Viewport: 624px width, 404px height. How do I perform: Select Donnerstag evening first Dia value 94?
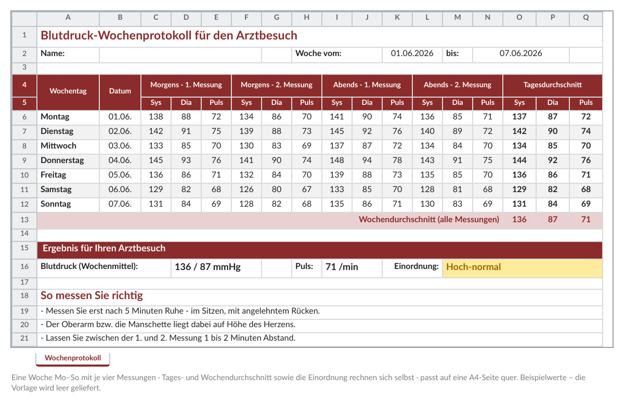[367, 160]
